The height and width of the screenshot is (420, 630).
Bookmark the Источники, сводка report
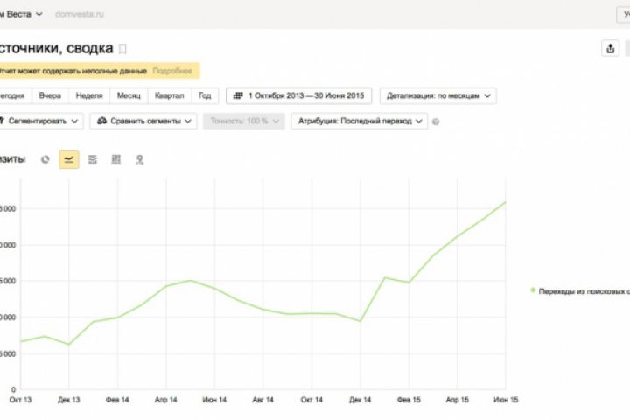click(122, 49)
